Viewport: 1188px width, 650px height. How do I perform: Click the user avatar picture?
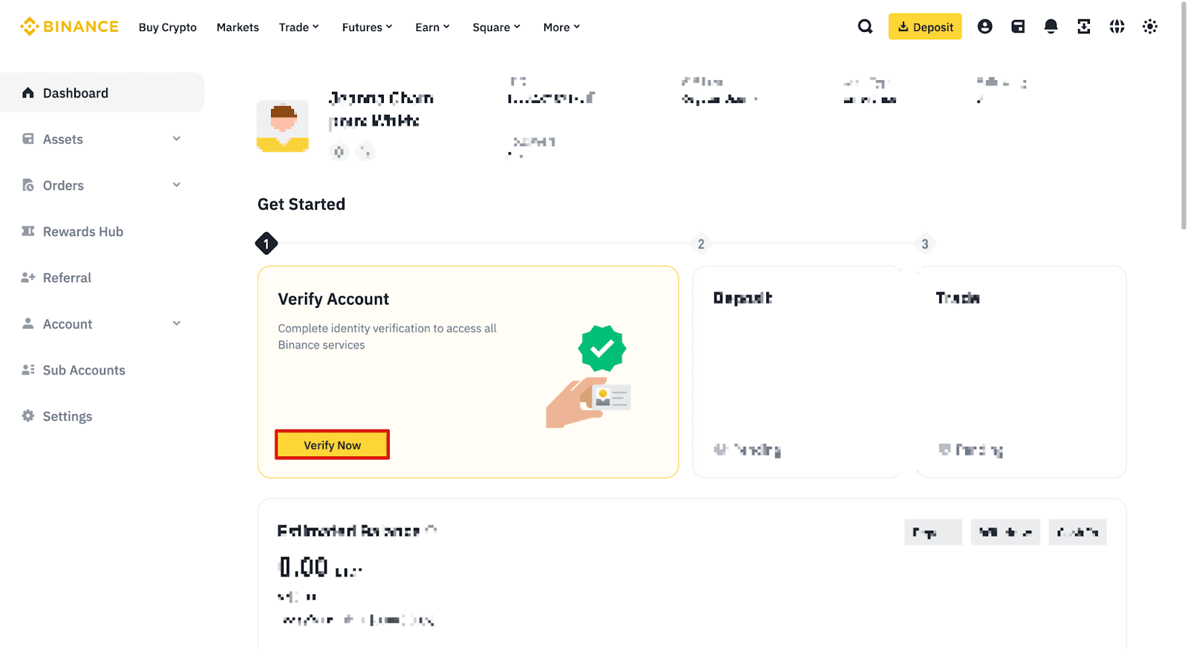coord(283,126)
